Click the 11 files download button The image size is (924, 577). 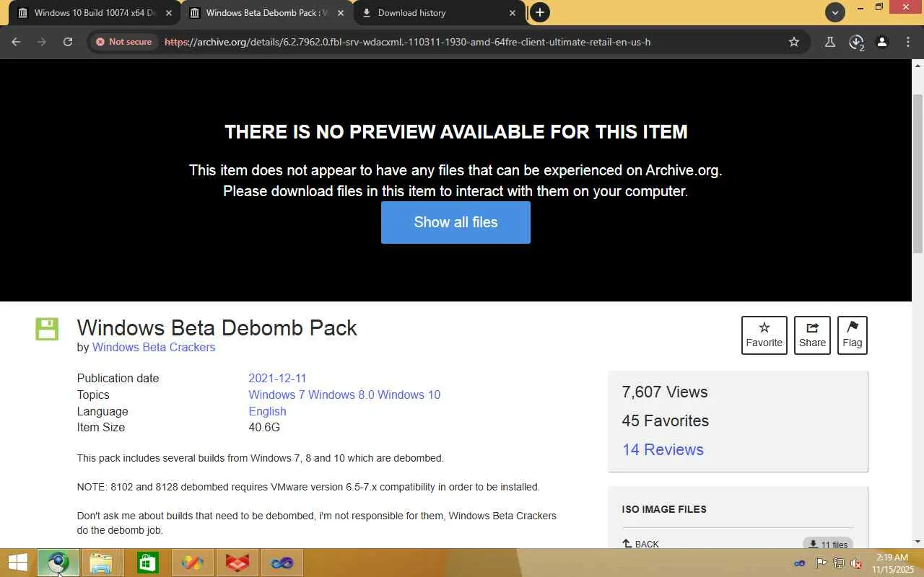coord(828,545)
